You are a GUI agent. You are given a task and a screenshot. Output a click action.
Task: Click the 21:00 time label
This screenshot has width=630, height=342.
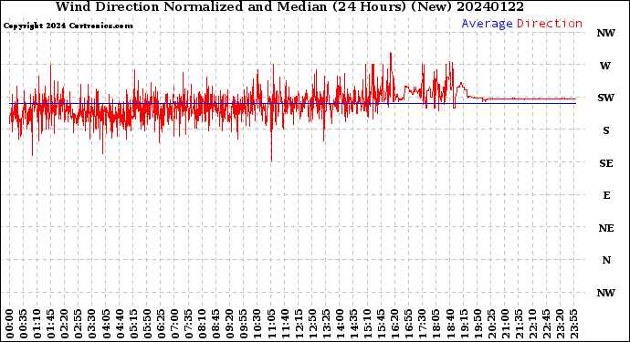tap(505, 324)
